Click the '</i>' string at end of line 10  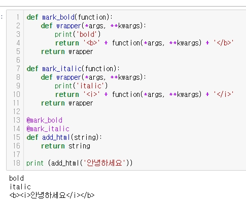(224, 94)
